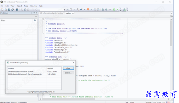
Task: Start Download and Debug with green icon
Action: [114, 10]
